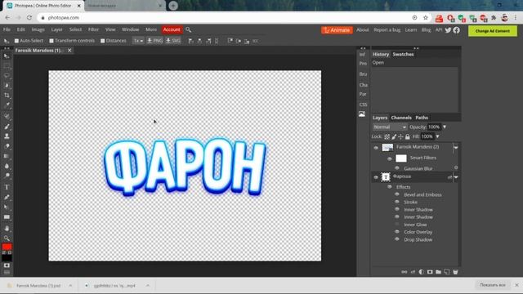Toggle Bevel and Emboss effect visibility
This screenshot has width=523, height=294.
[x=397, y=194]
